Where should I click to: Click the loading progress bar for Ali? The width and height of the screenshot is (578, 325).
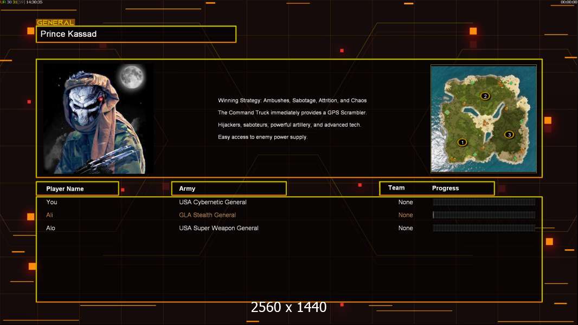(x=484, y=215)
